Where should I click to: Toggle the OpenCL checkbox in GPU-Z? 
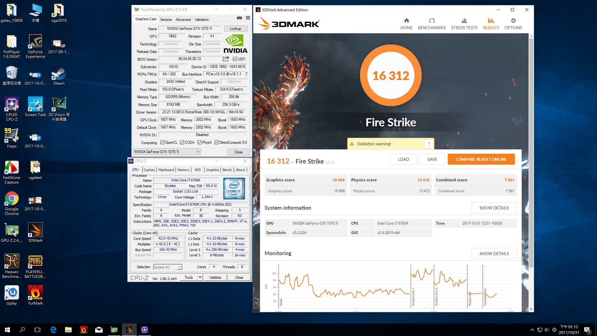tap(162, 142)
